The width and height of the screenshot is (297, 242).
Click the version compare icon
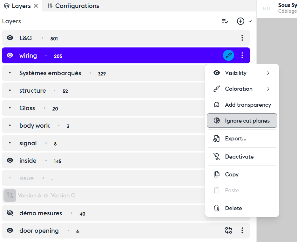(x=10, y=196)
